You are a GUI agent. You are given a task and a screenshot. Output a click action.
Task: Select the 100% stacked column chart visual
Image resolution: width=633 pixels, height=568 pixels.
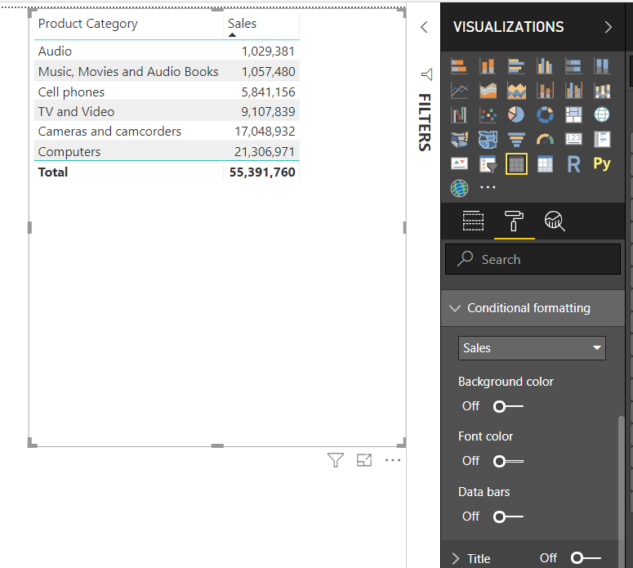point(602,66)
